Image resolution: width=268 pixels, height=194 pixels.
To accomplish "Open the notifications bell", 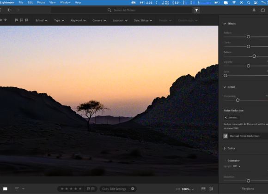I will (254, 10).
